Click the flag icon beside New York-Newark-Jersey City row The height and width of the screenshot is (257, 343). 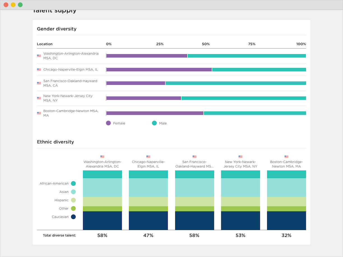click(39, 98)
